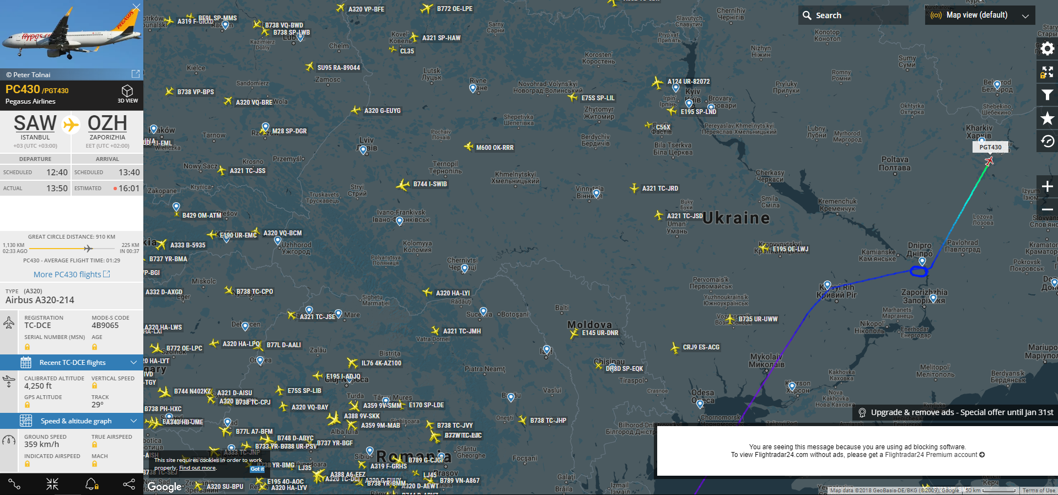
Task: Click the share flight icon
Action: pos(129,484)
